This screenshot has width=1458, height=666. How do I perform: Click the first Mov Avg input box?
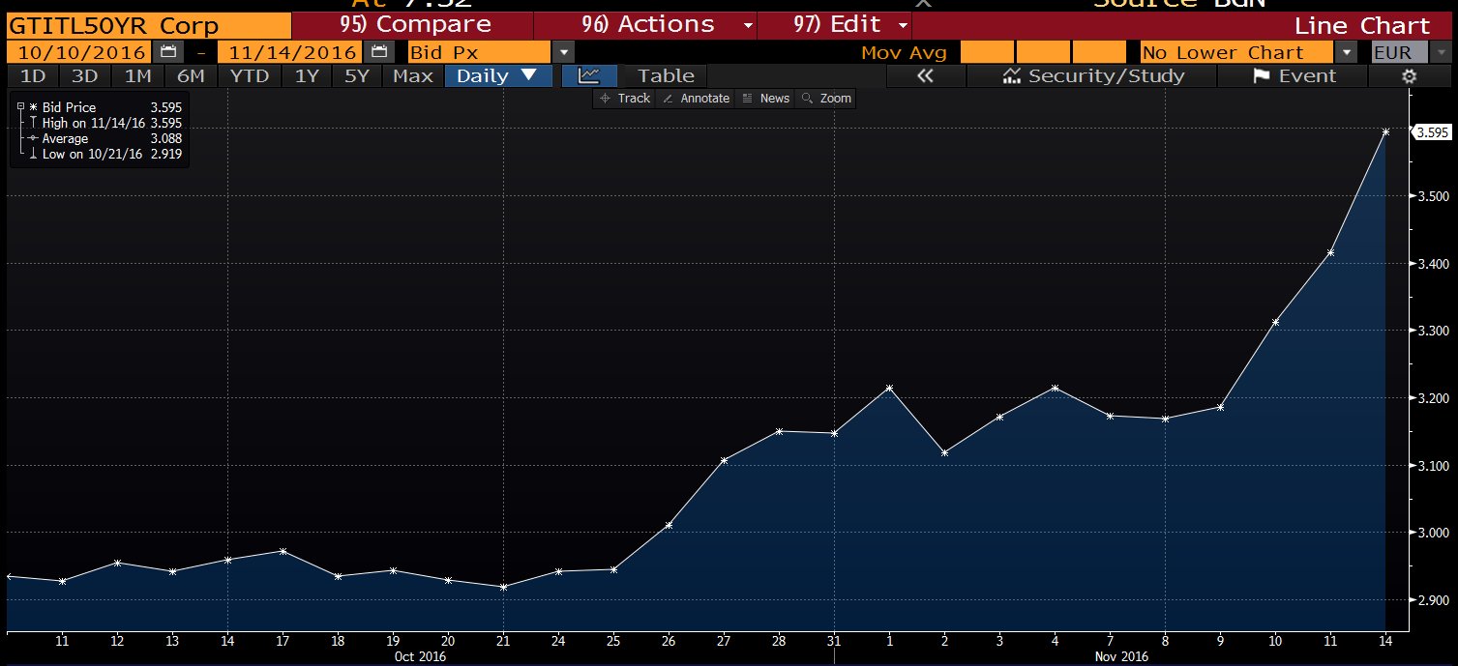tap(987, 52)
